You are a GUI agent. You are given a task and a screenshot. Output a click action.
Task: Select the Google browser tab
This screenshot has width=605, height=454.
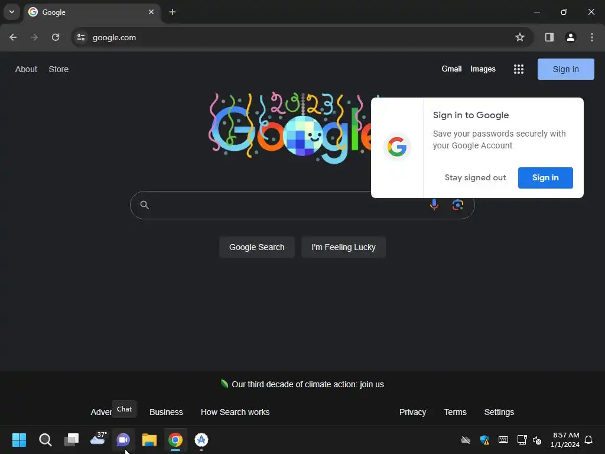coord(92,12)
